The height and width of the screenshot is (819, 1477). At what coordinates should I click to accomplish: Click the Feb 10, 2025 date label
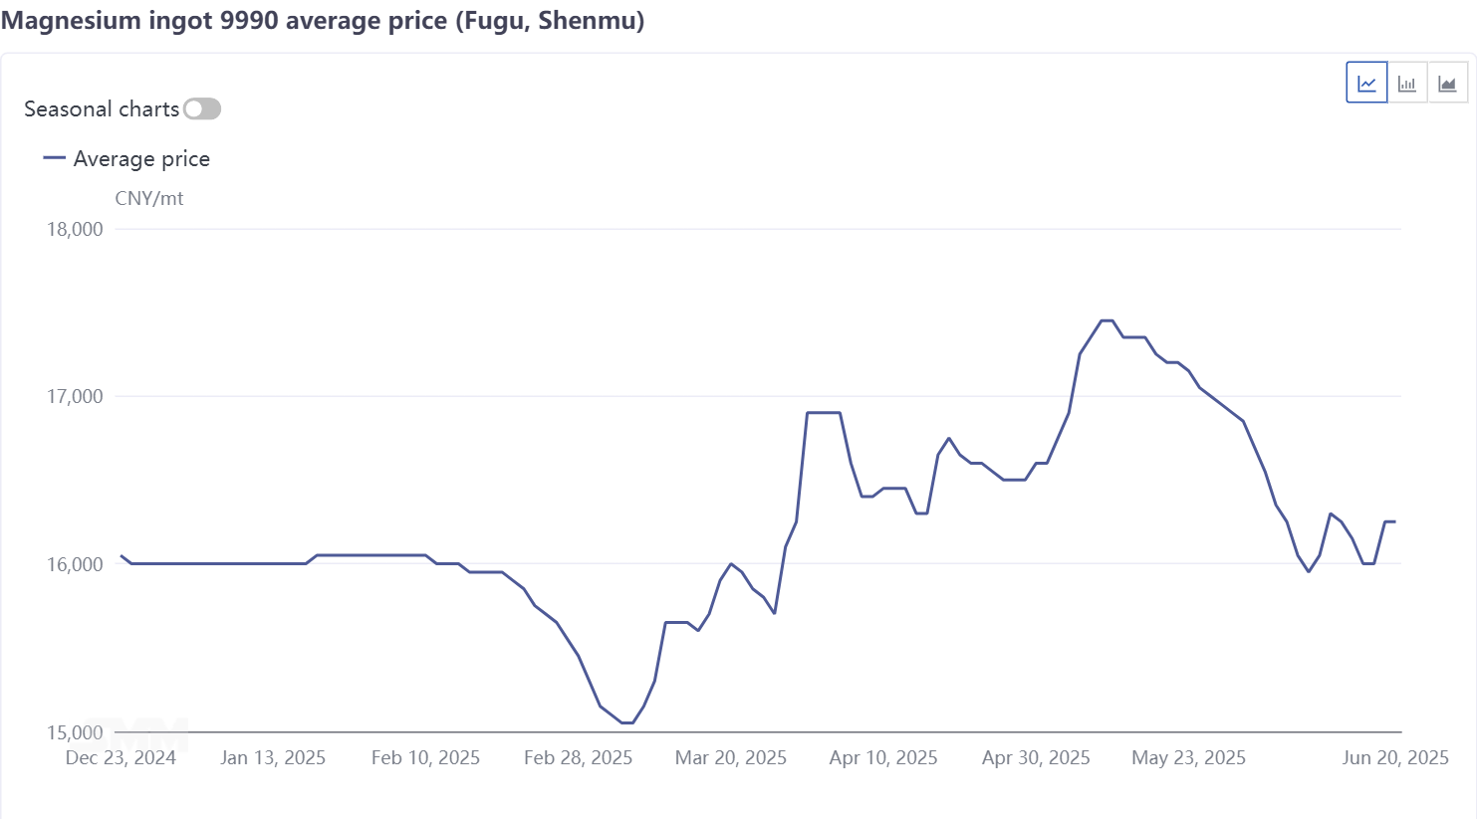click(x=425, y=757)
